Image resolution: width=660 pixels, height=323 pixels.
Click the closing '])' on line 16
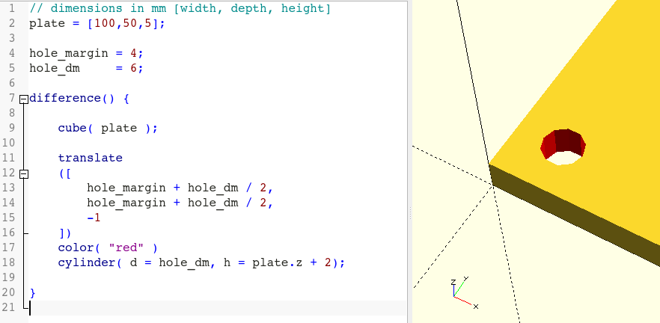(65, 233)
